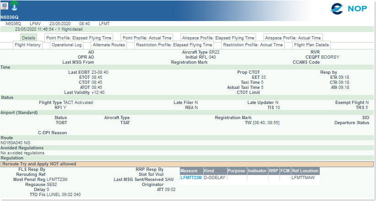This screenshot has width=377, height=202.
Task: Click the green broadcast user icon
Action: (15, 6)
